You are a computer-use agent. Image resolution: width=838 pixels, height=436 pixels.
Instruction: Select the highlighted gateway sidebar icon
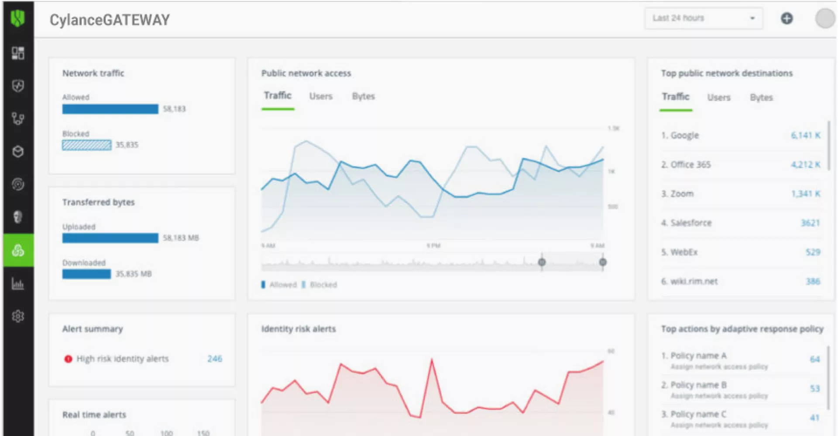tap(18, 250)
